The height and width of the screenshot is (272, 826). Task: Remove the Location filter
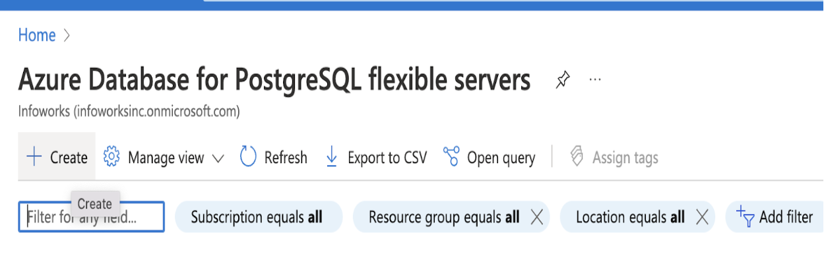[x=703, y=217]
